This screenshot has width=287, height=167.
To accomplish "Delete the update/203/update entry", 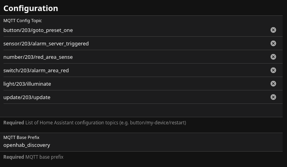I will click(273, 97).
